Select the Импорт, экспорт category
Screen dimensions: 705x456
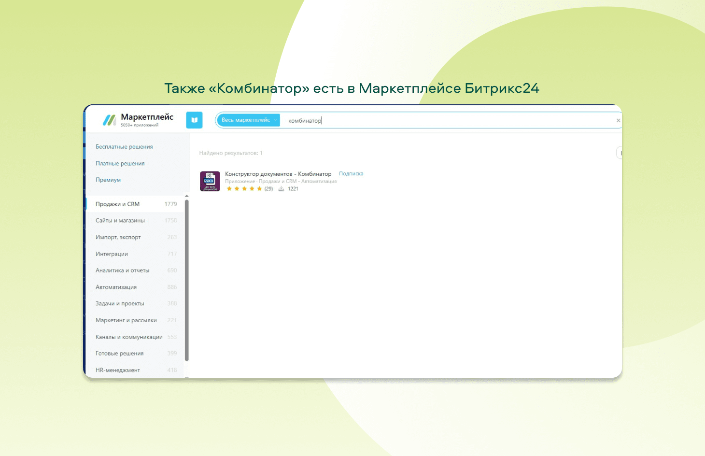[x=135, y=237]
